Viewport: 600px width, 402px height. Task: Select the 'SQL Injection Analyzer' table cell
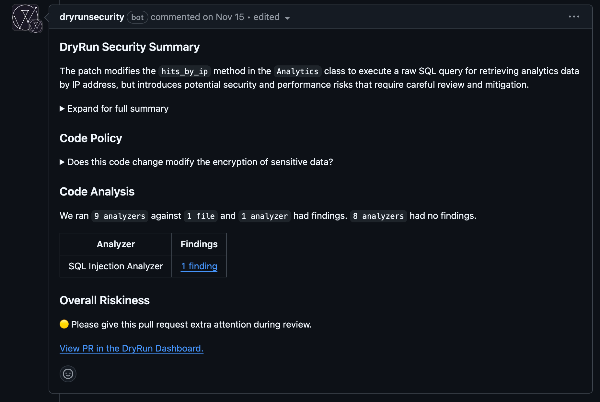pos(116,266)
